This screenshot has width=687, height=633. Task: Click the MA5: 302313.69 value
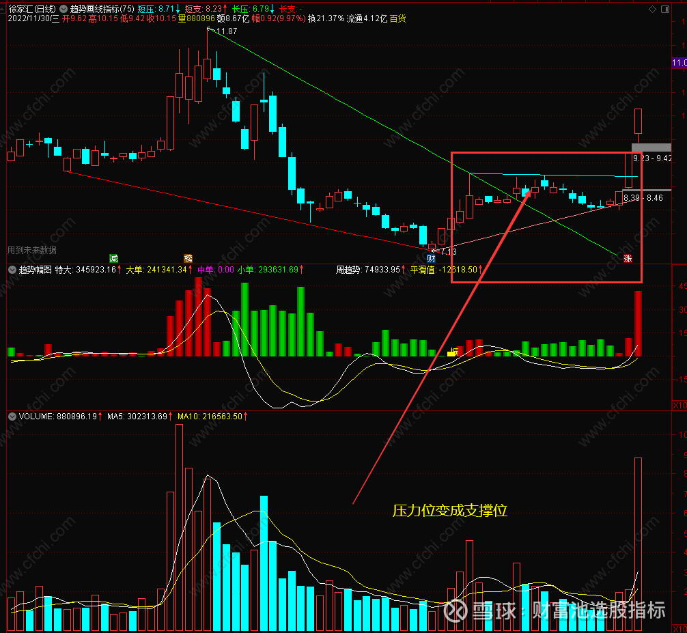pyautogui.click(x=140, y=416)
